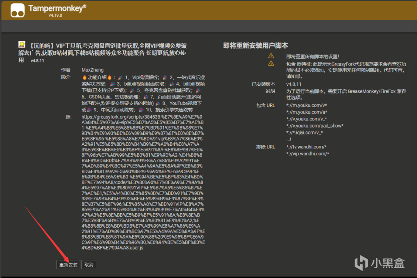Screen dimensions: 417x278
Task: Open the greasyfork.org script source URL
Action: point(143,182)
